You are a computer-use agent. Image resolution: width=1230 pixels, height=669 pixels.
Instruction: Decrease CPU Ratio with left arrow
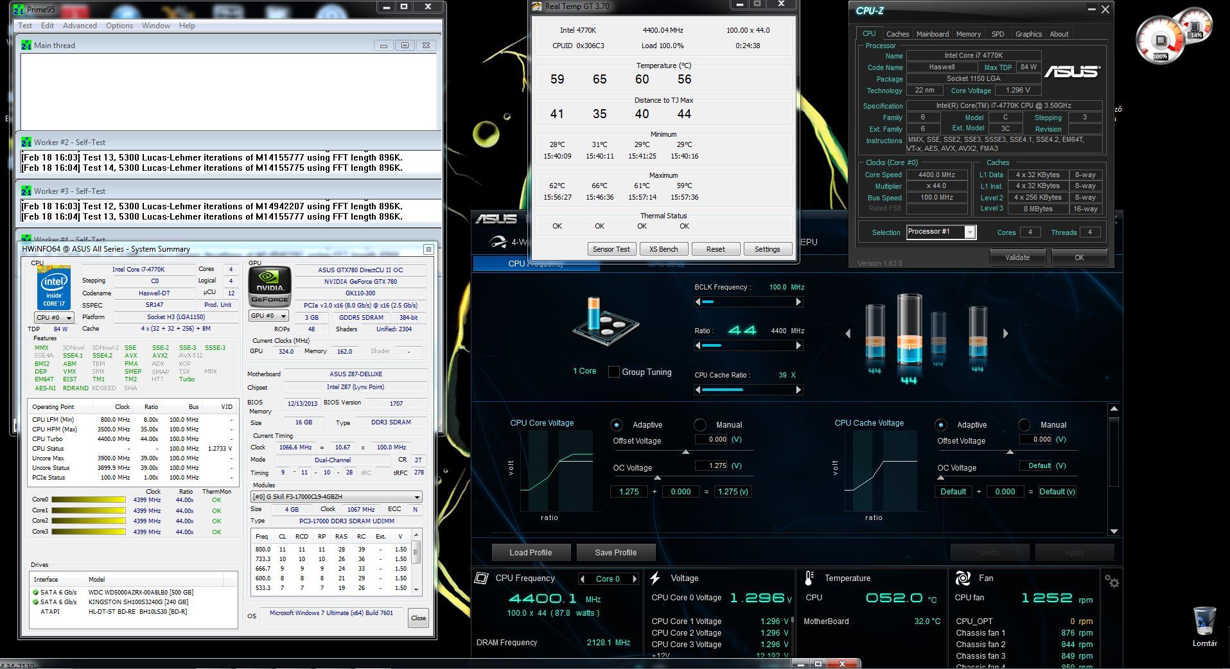point(698,345)
